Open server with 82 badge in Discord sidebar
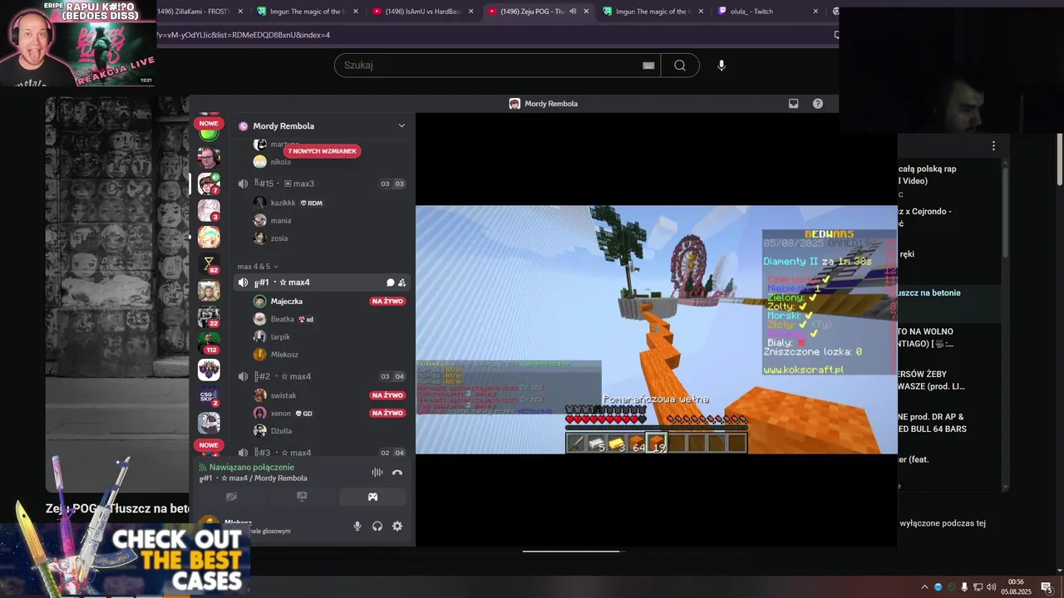The width and height of the screenshot is (1064, 598). [x=209, y=265]
